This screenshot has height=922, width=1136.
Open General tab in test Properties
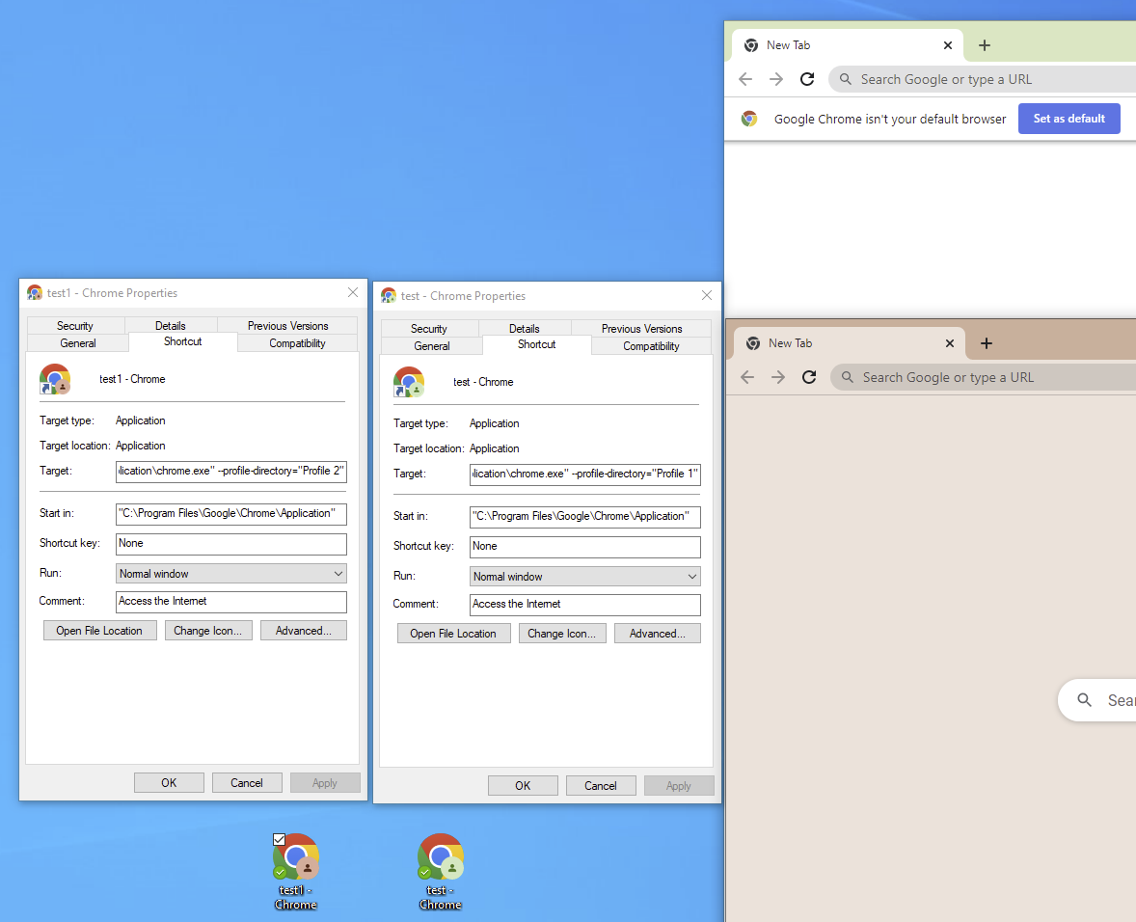pos(432,346)
